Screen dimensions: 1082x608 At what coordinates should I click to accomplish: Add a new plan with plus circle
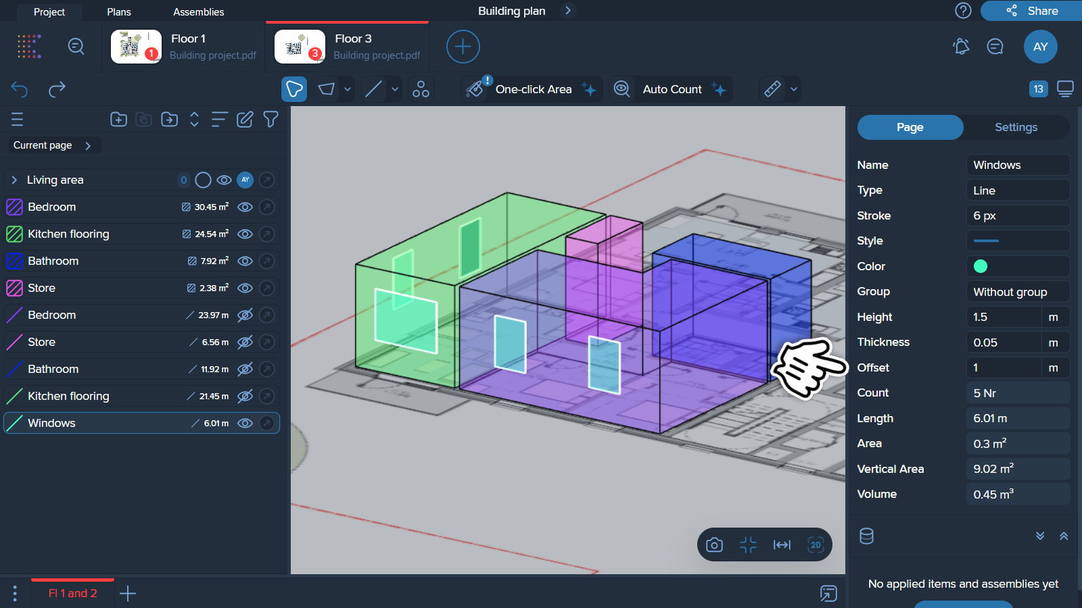(x=463, y=47)
